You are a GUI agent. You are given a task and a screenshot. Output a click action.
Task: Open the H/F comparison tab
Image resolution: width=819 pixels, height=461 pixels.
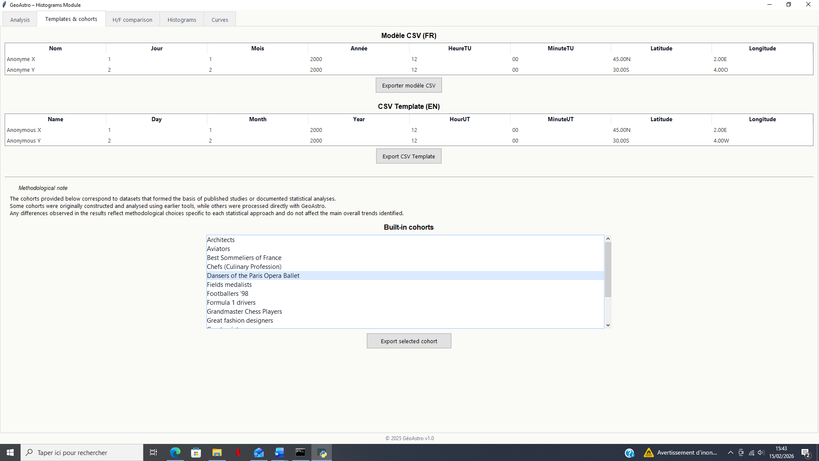click(x=132, y=20)
